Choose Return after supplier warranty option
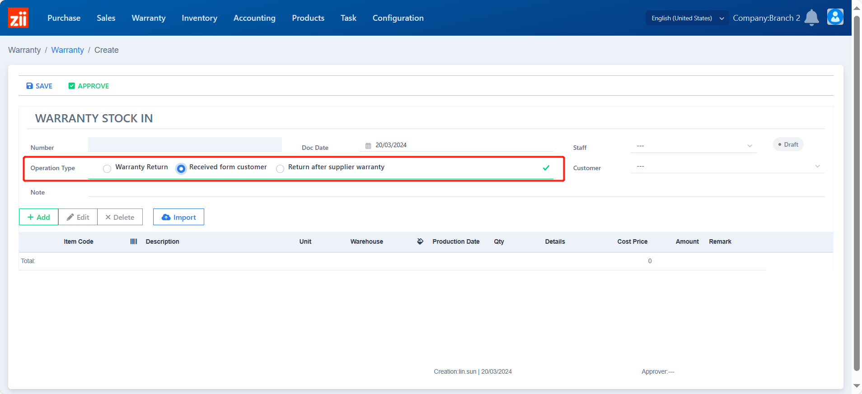The image size is (862, 394). [280, 169]
